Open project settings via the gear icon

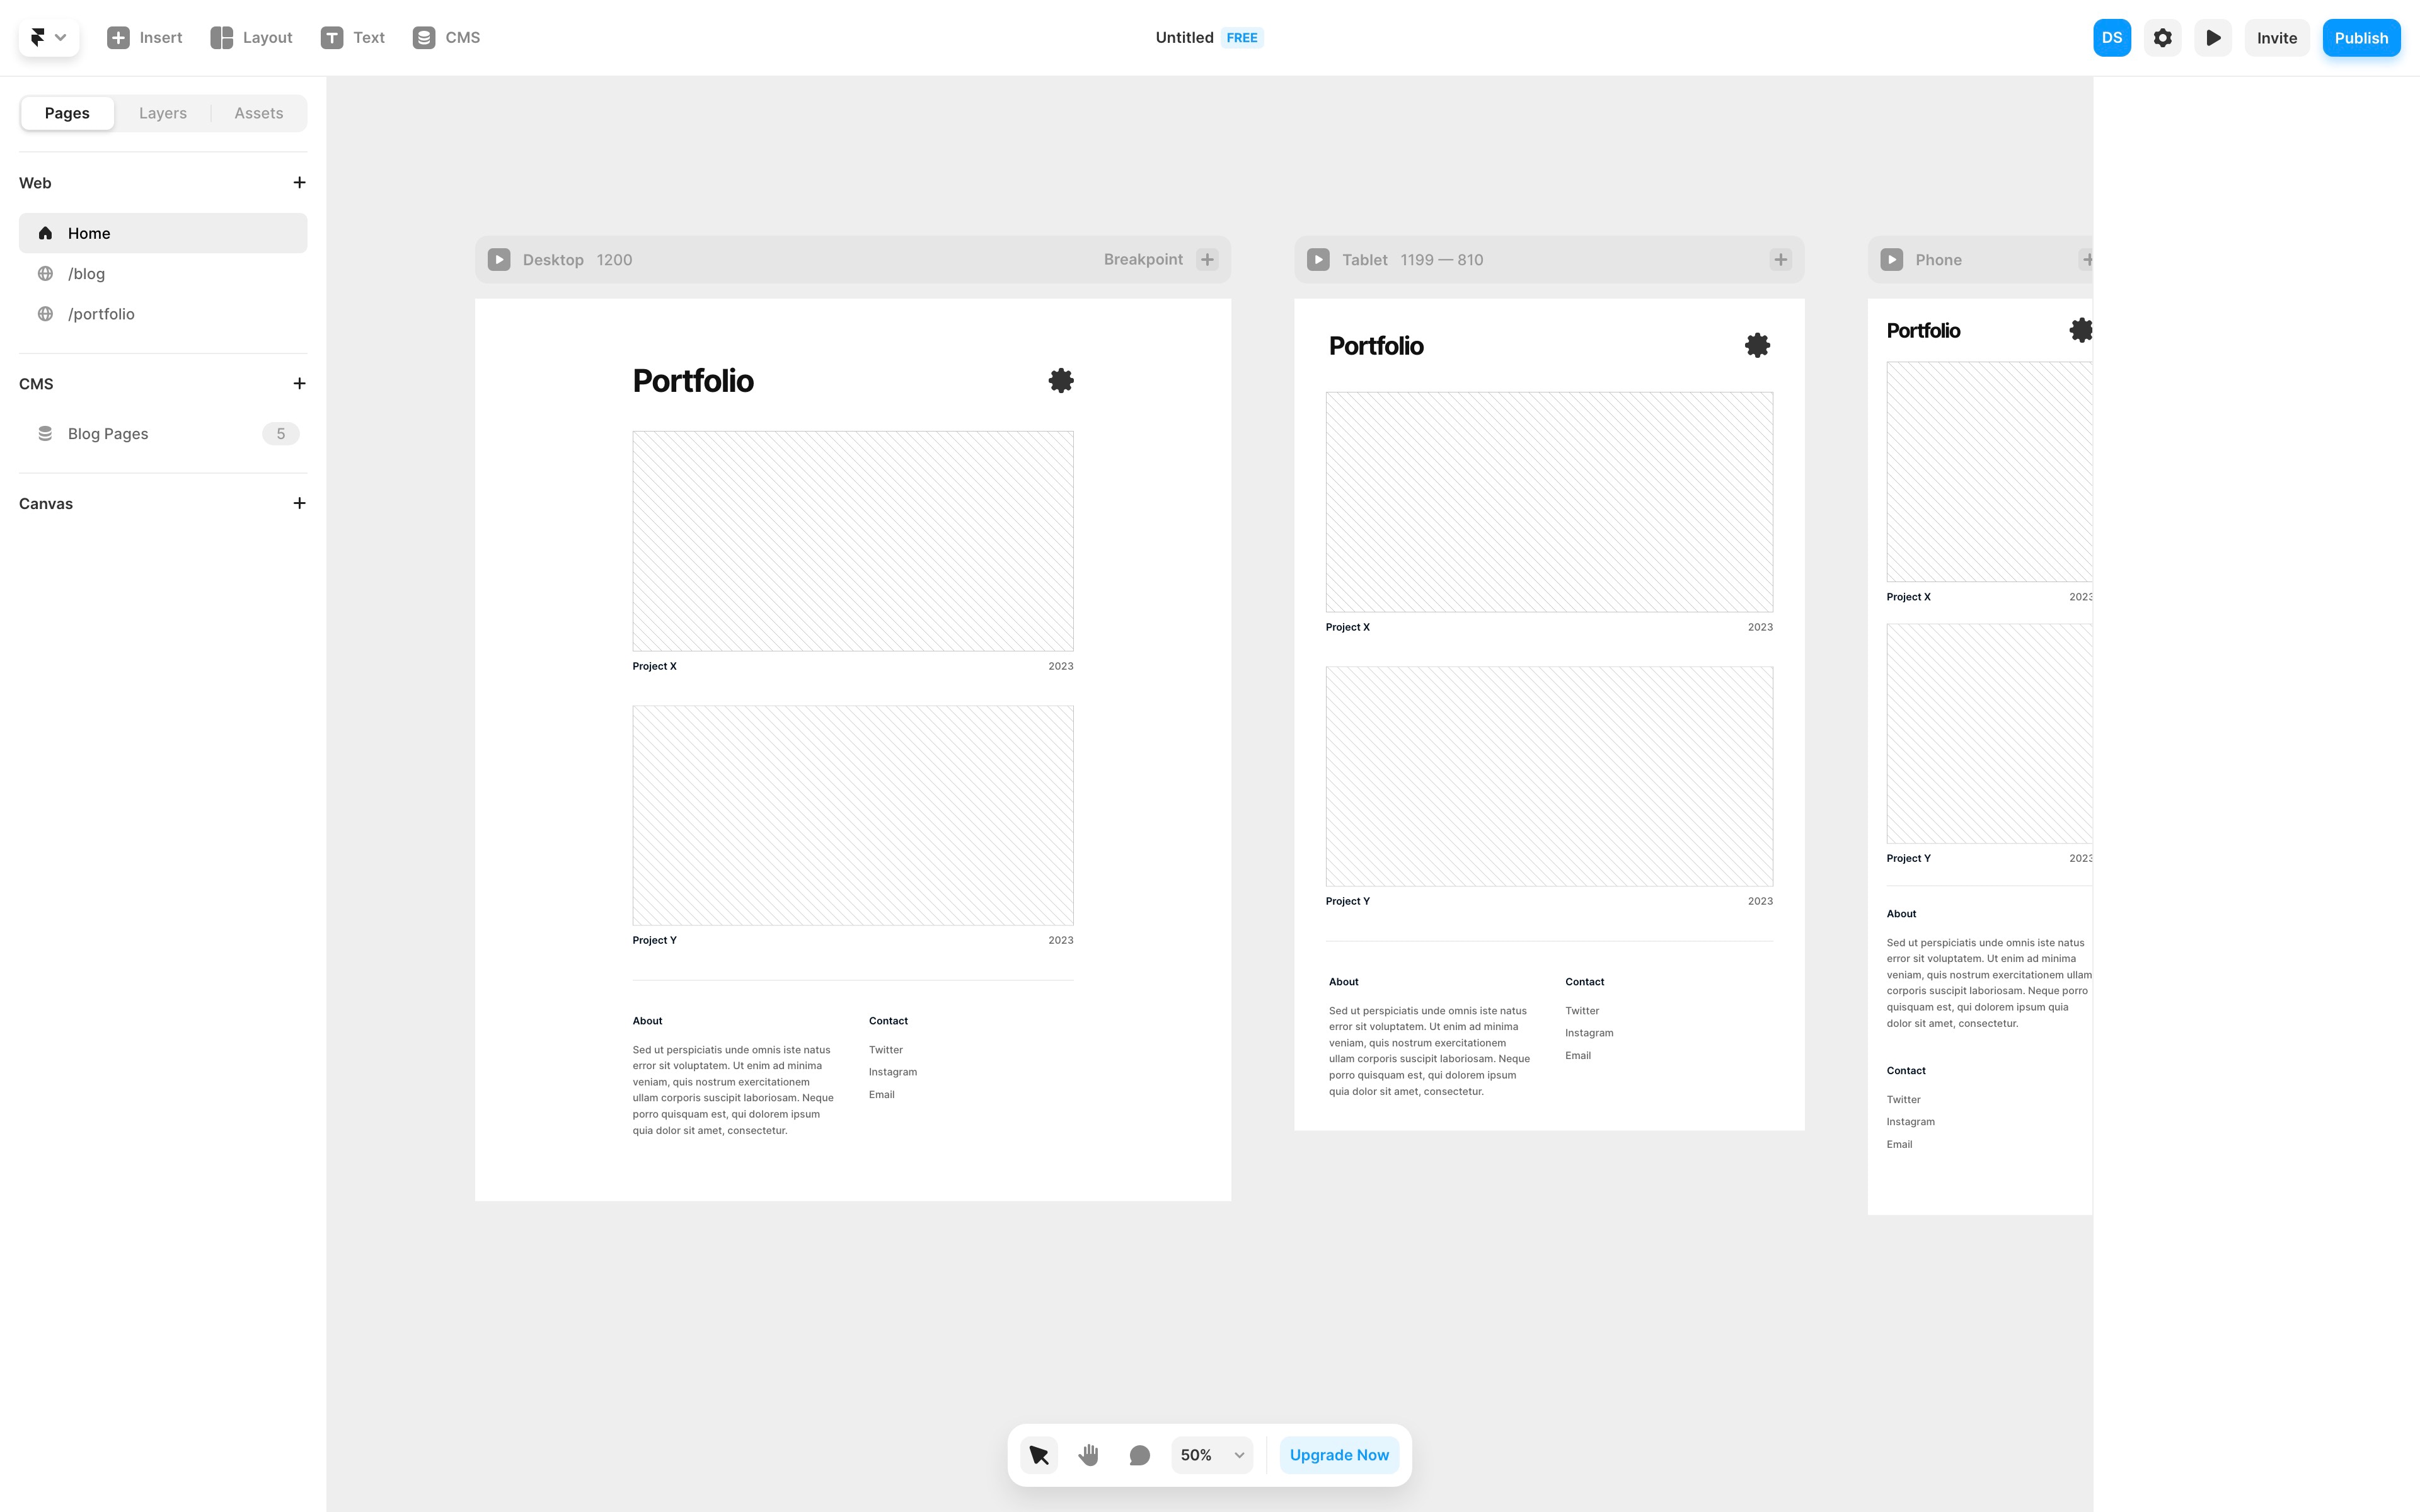point(2162,37)
